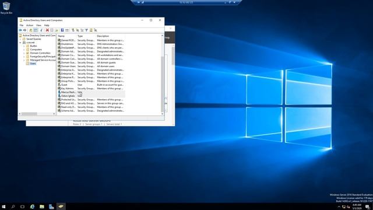Open Properties from the toolbar icon
Viewport: 373px width, 210px height.
52,30
